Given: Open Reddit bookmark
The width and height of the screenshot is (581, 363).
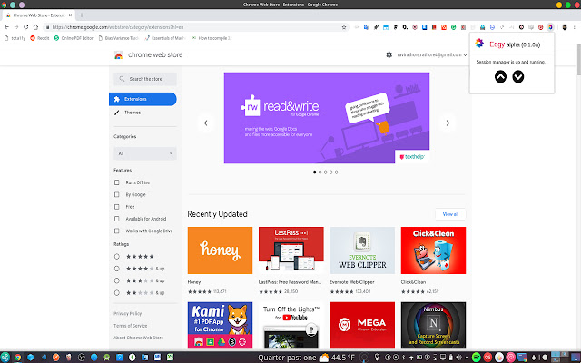Looking at the screenshot, I should coord(40,38).
